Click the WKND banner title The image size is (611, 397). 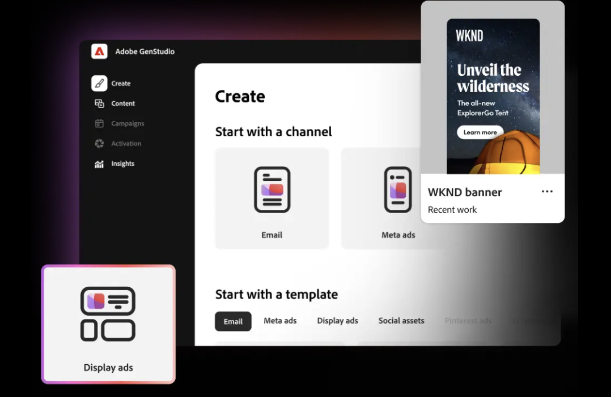click(x=465, y=192)
